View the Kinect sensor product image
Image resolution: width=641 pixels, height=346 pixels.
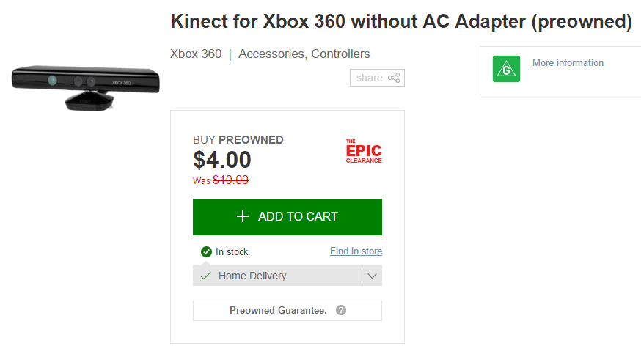pyautogui.click(x=85, y=87)
